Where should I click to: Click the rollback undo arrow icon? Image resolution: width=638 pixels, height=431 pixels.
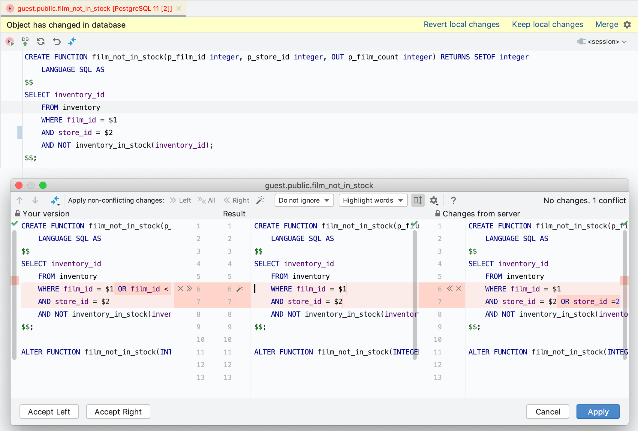pos(56,41)
